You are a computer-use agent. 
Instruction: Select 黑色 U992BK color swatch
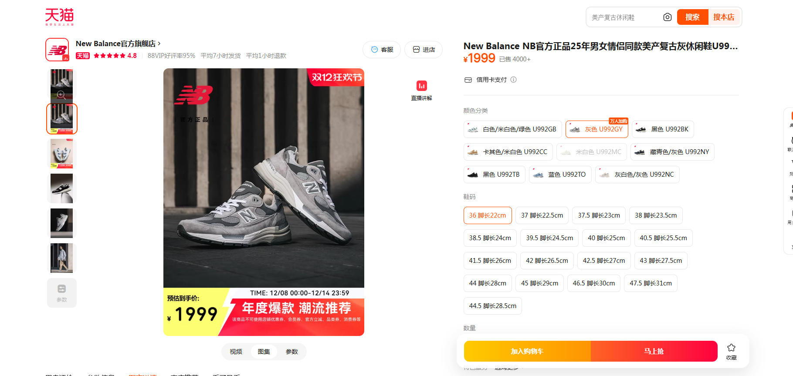[x=662, y=129]
